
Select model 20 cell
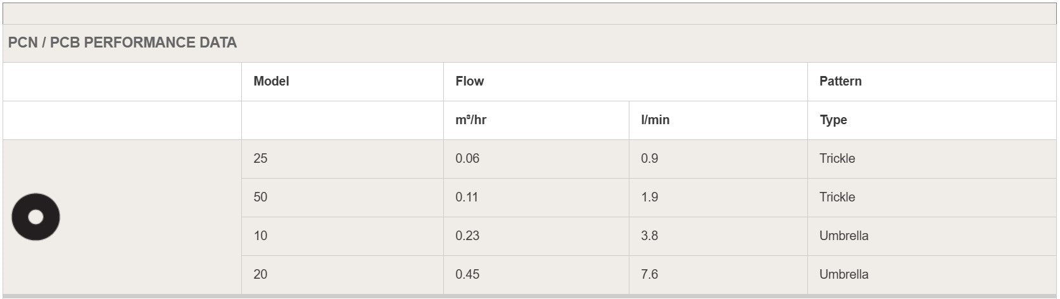[260, 274]
